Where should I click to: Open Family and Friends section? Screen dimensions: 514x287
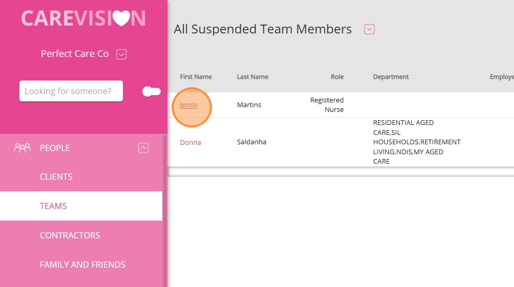pyautogui.click(x=82, y=265)
